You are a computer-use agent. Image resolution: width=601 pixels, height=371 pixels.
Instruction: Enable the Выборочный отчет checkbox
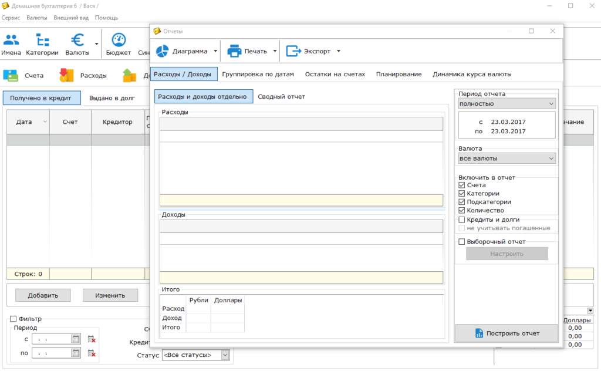pyautogui.click(x=462, y=241)
